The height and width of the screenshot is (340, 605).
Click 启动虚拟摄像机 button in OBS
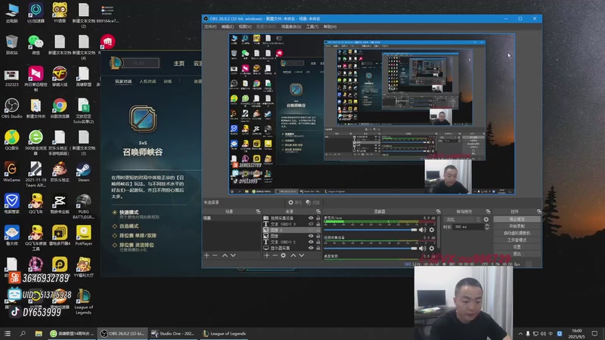(x=517, y=233)
